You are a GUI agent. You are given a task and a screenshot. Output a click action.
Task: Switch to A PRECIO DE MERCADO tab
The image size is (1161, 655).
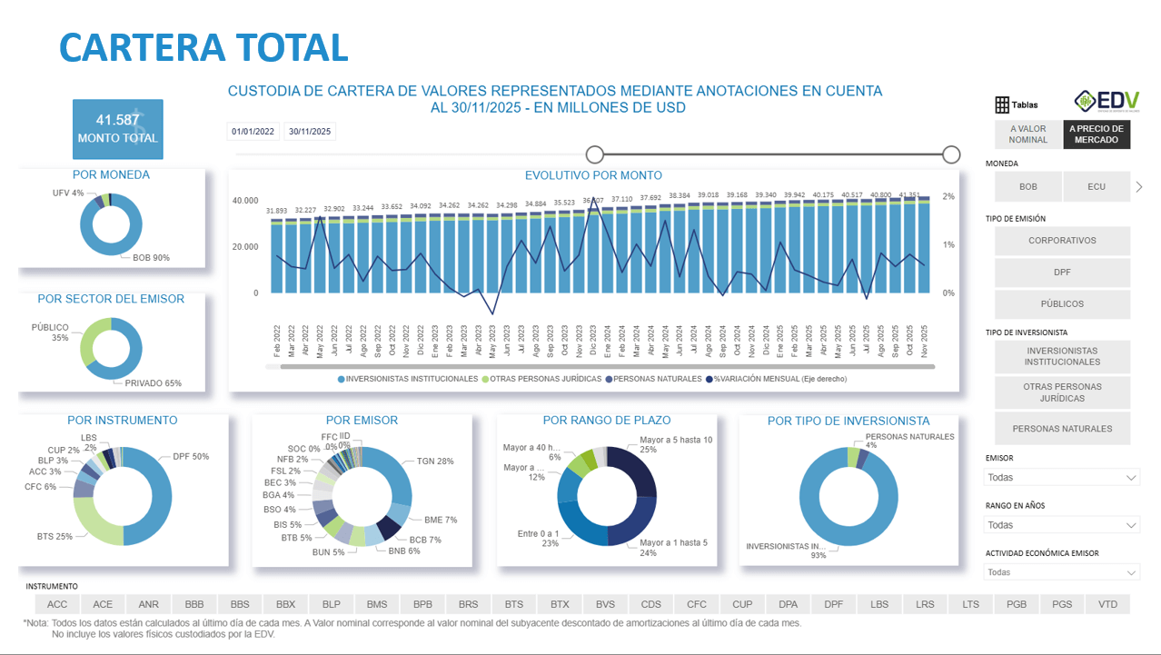pyautogui.click(x=1096, y=134)
